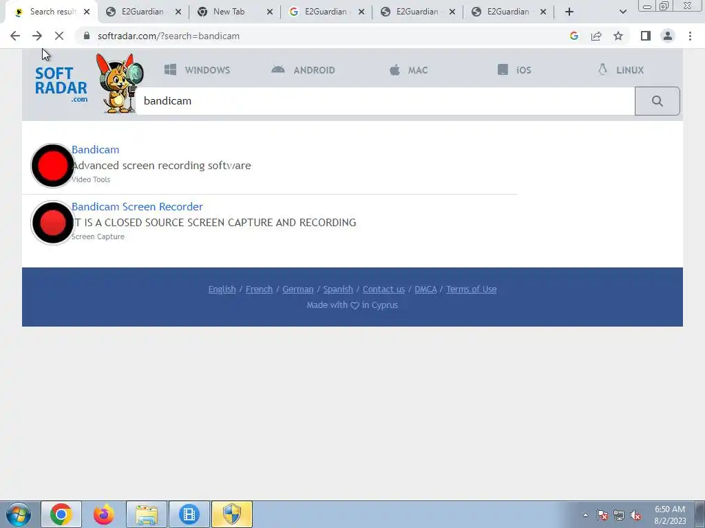
Task: Open File Explorer from the taskbar
Action: (147, 514)
